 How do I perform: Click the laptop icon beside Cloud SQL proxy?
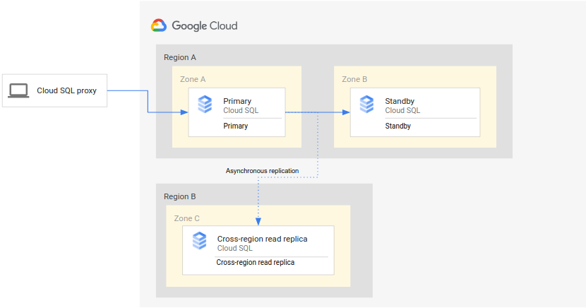18,90
